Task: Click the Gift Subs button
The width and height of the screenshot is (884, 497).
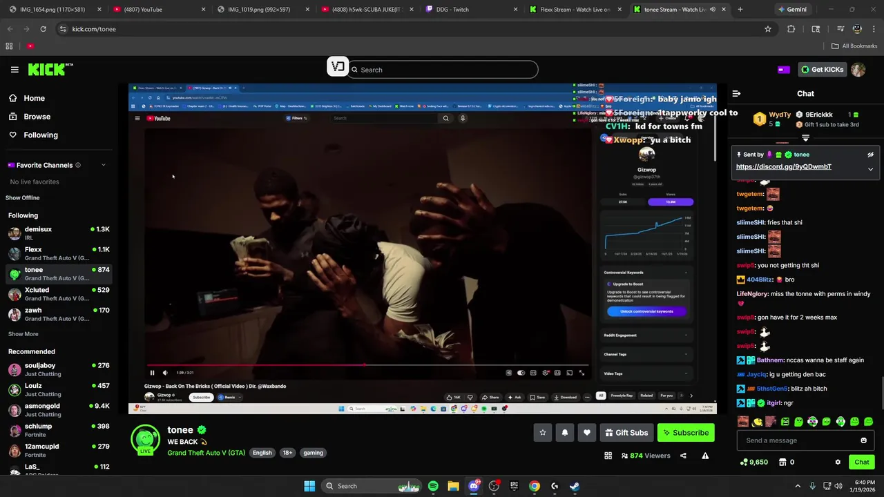Action: coord(626,433)
